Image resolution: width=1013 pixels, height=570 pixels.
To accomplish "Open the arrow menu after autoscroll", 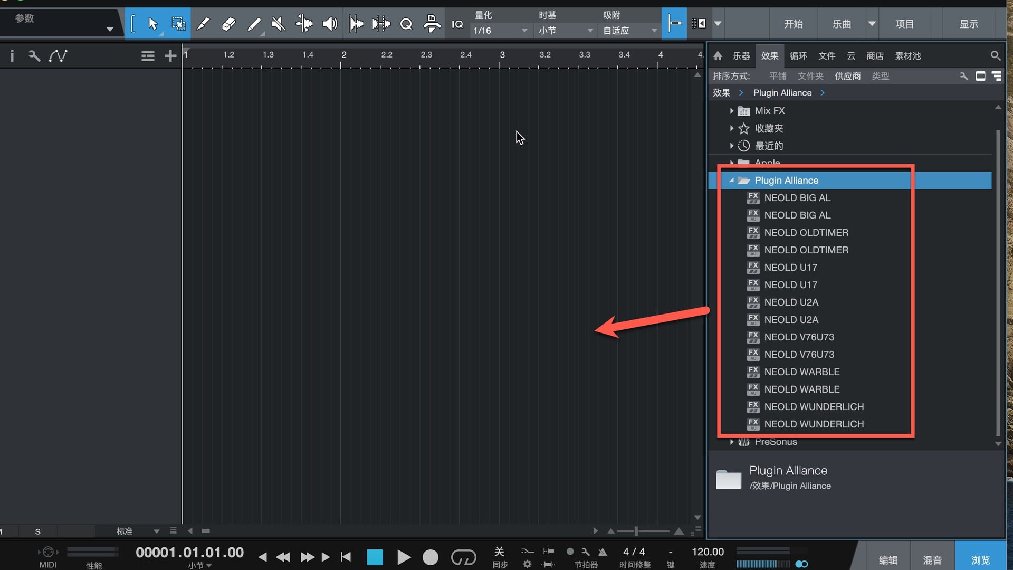I will 718,24.
